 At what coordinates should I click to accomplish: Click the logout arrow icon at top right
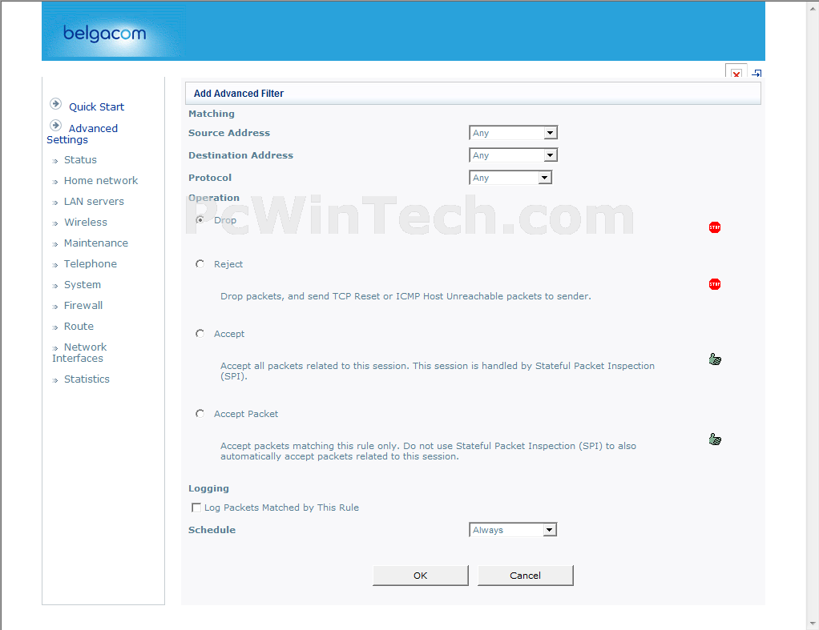click(x=756, y=73)
